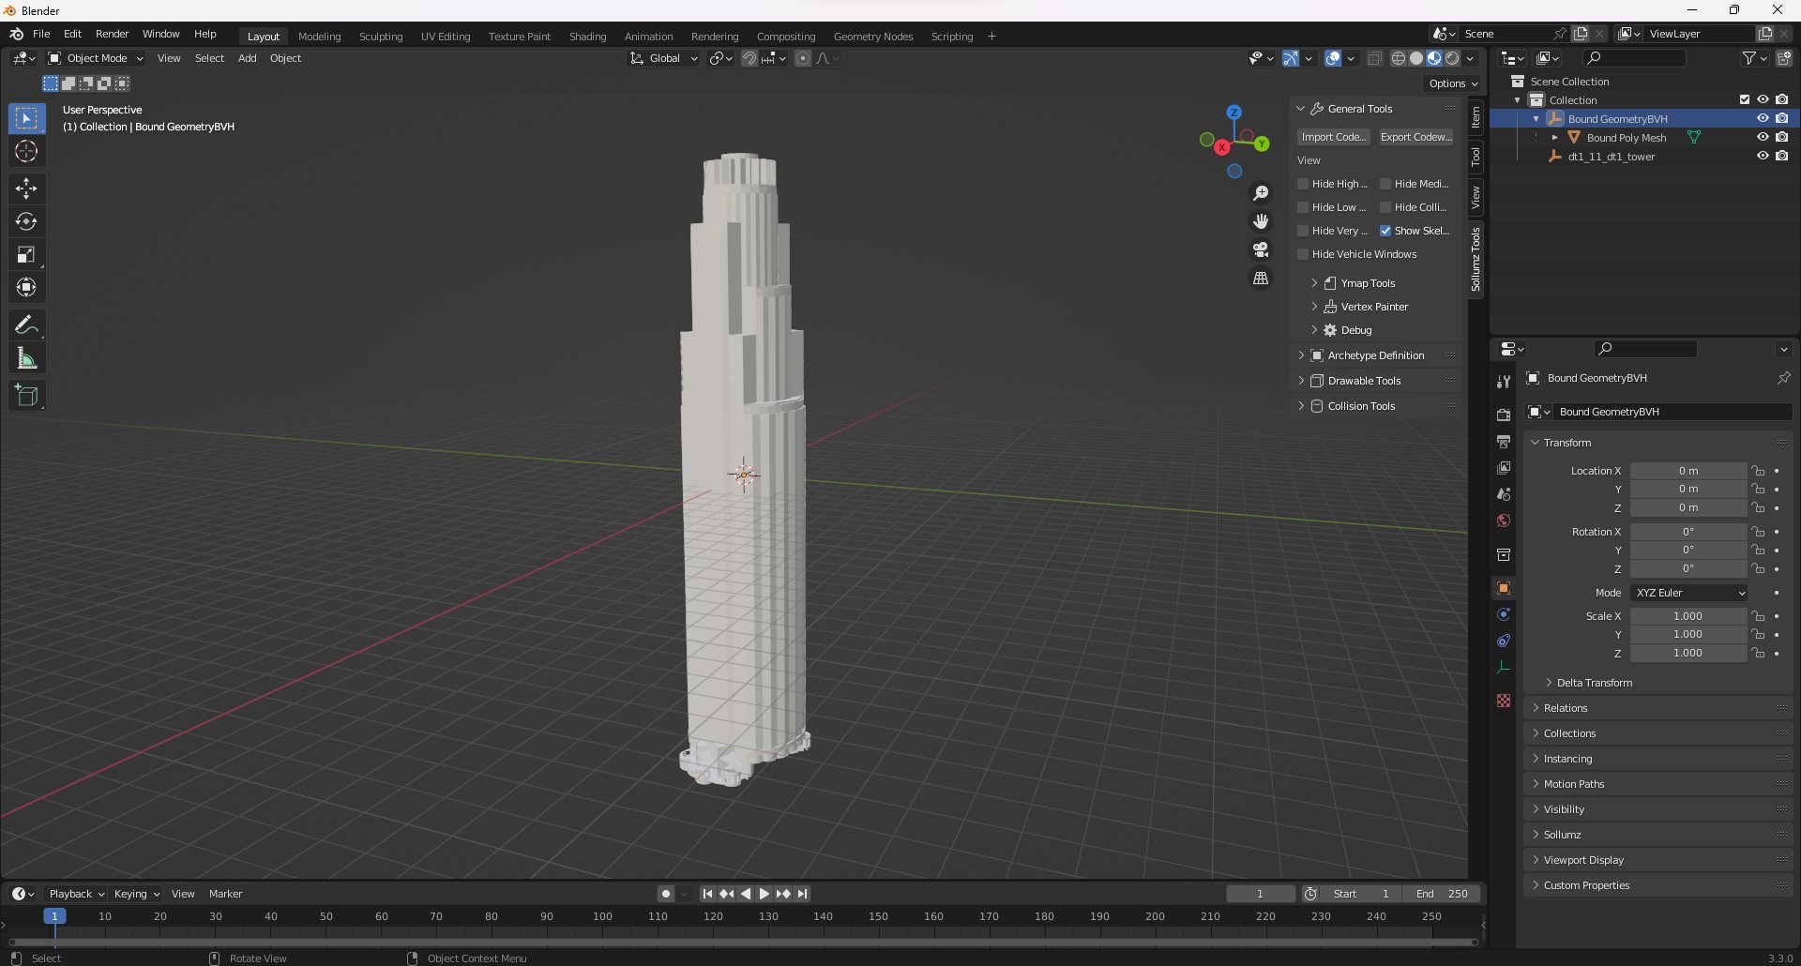The image size is (1801, 966).
Task: Select the Measure tool
Action: [26, 357]
